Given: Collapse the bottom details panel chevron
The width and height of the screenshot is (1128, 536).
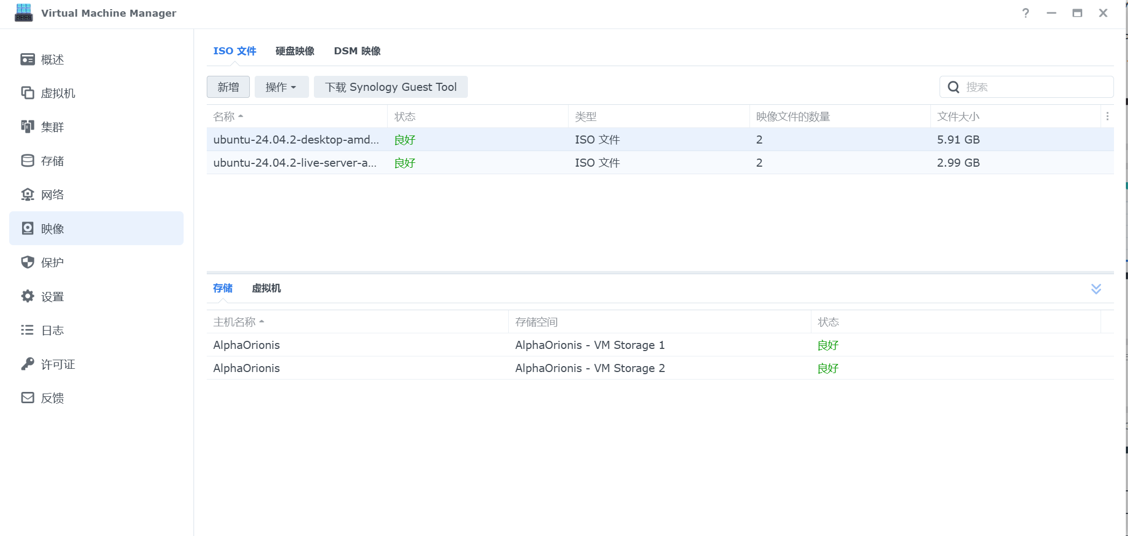Looking at the screenshot, I should click(1096, 289).
